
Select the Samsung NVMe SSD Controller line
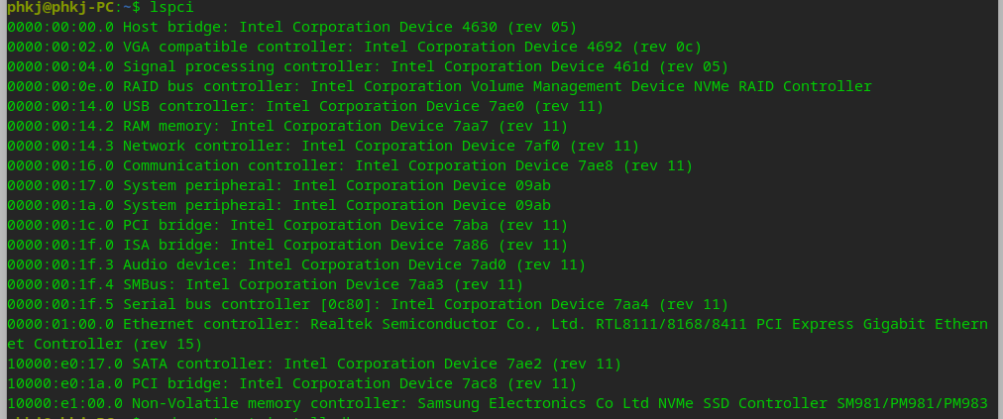(496, 403)
